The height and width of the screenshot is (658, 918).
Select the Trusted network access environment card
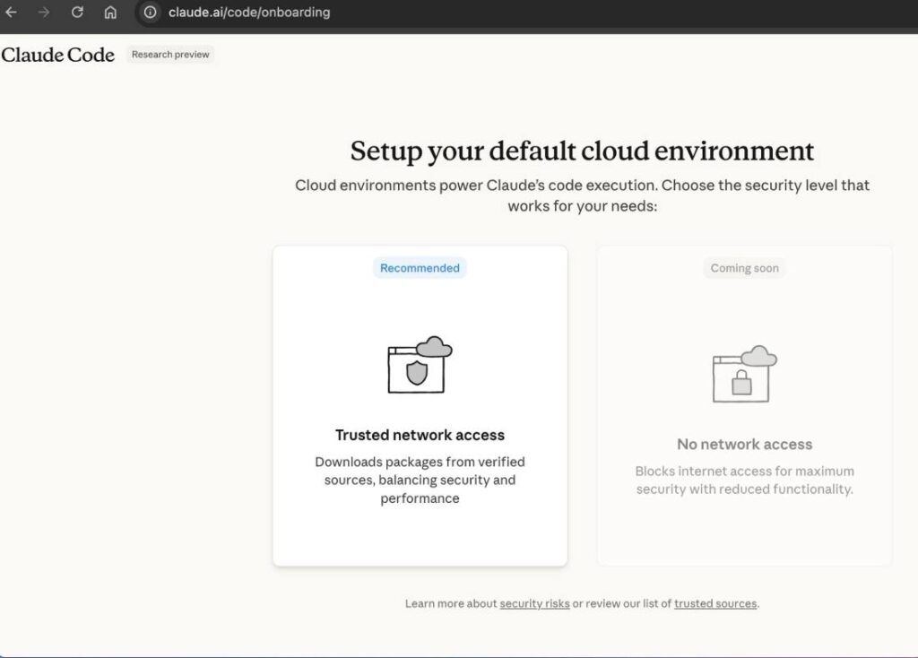coord(419,403)
